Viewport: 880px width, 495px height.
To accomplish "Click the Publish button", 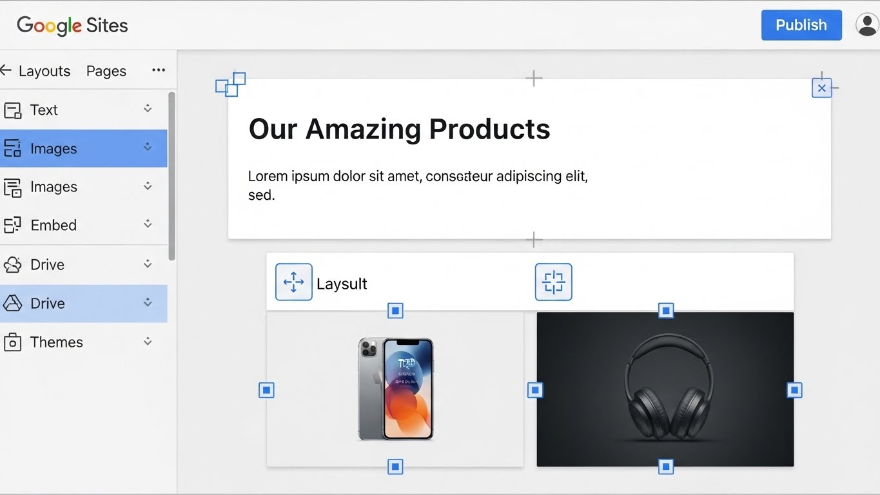I will point(801,25).
